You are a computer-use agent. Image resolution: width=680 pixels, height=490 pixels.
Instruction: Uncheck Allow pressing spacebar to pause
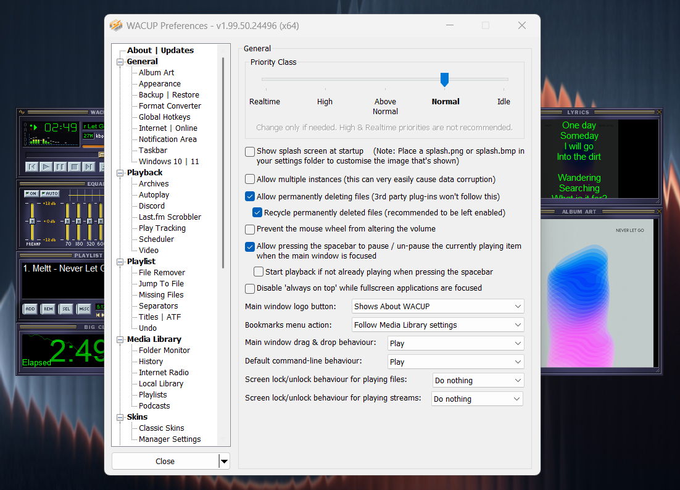(250, 246)
